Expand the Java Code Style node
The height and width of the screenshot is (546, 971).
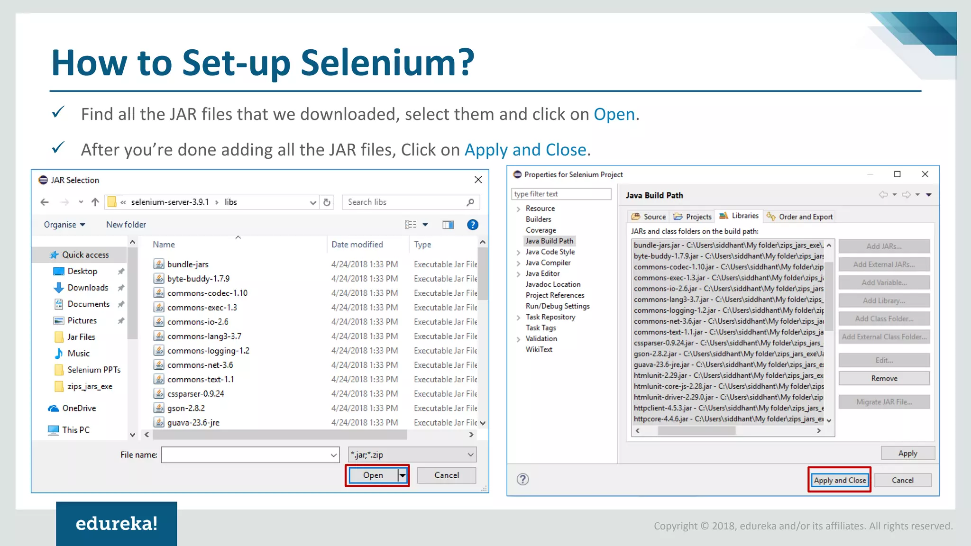518,253
